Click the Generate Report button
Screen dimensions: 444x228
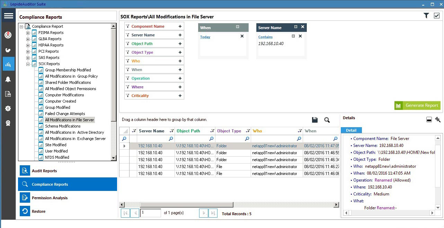coord(417,105)
